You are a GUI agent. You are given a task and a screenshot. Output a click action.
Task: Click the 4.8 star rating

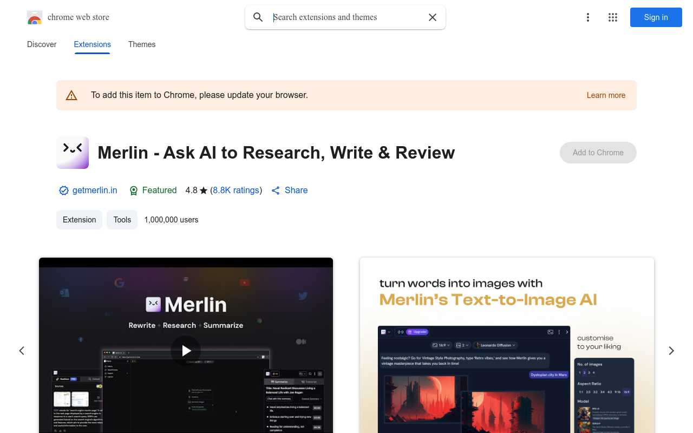[197, 191]
